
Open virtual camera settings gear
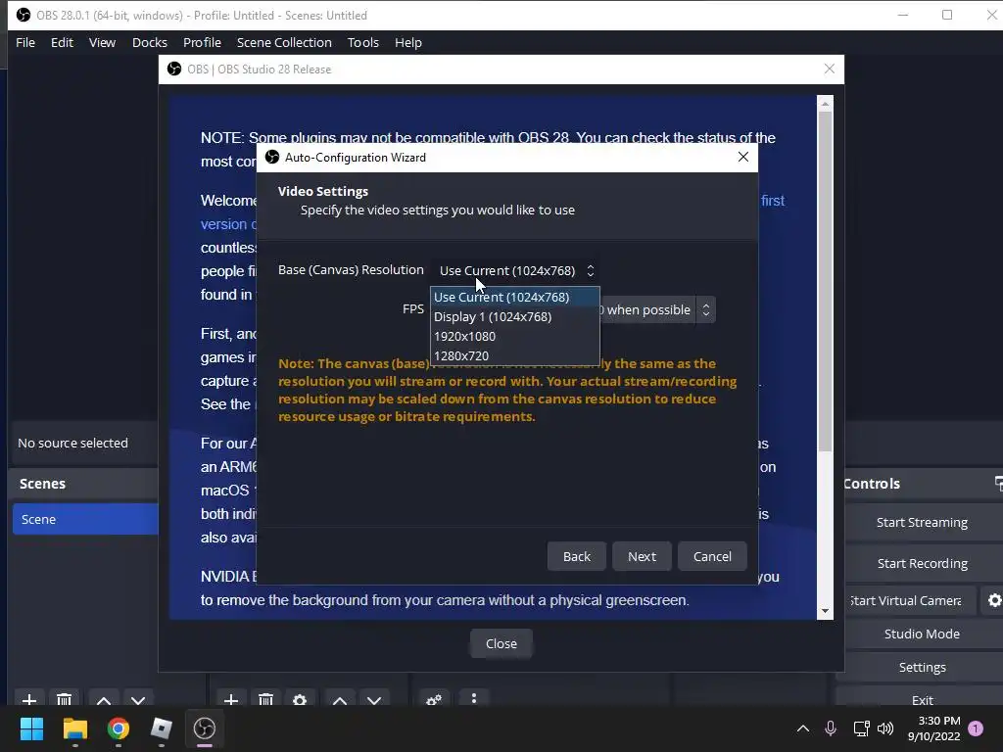(x=994, y=600)
